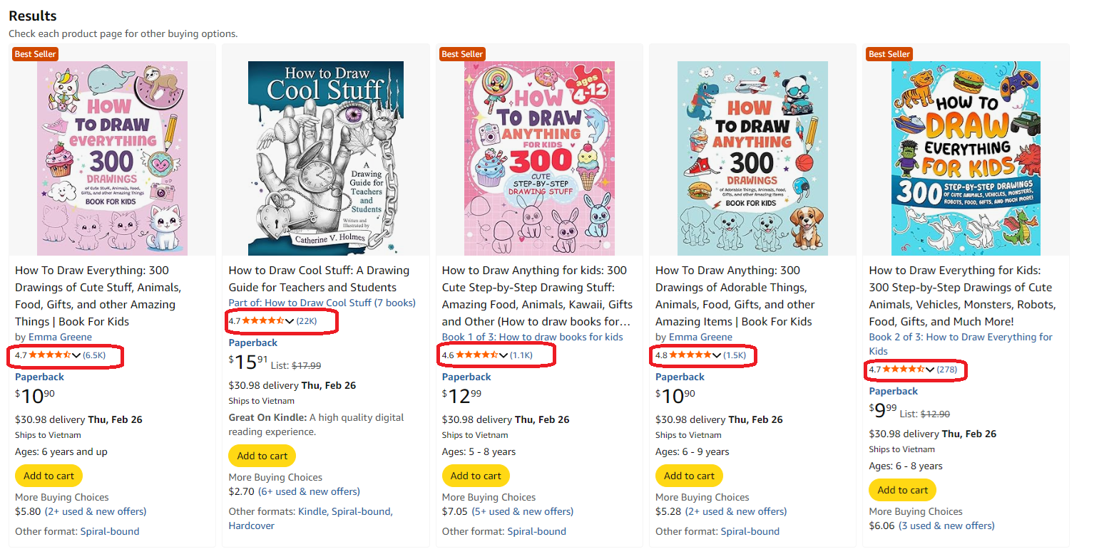
Task: Open the Kindle format link
Action: tap(313, 511)
